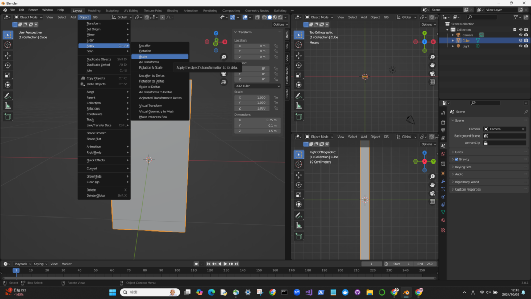Click the Add Cube tool icon
The height and width of the screenshot is (299, 531).
(8, 117)
